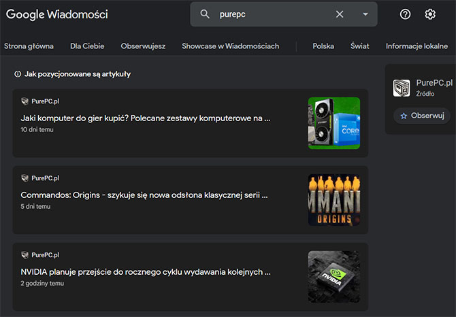456x317 pixels.
Task: Go to Strona główna tab
Action: click(x=29, y=46)
